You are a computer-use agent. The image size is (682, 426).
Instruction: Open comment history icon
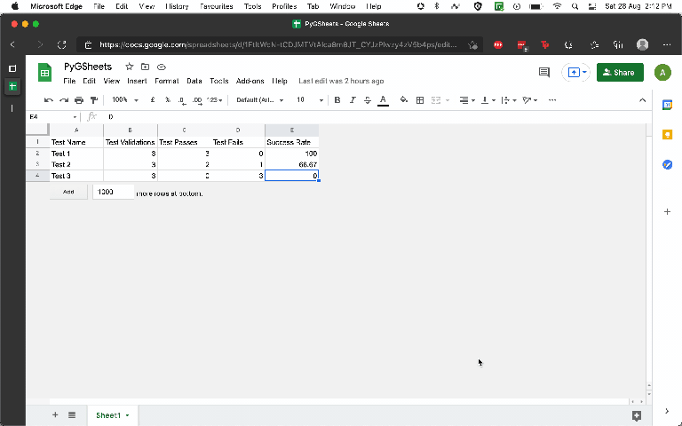coord(544,73)
